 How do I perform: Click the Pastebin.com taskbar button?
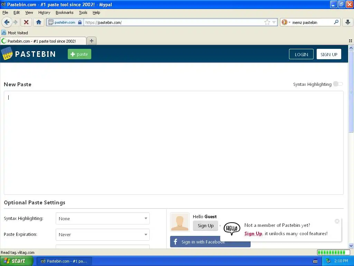pos(64,261)
